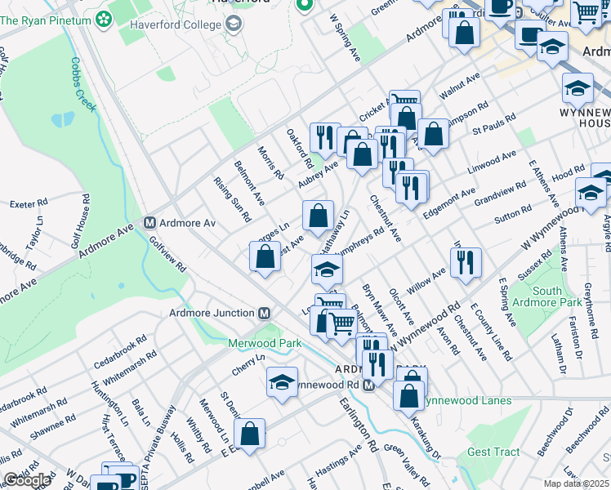This screenshot has height=490, width=611.
Task: Select The Ryan Pinetum label
Action: pyautogui.click(x=46, y=20)
